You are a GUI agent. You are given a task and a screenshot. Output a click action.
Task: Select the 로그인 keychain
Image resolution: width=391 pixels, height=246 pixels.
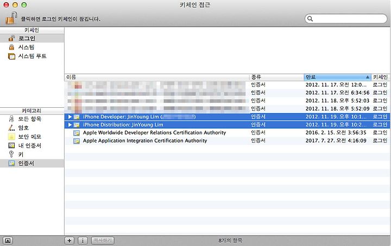click(x=32, y=38)
